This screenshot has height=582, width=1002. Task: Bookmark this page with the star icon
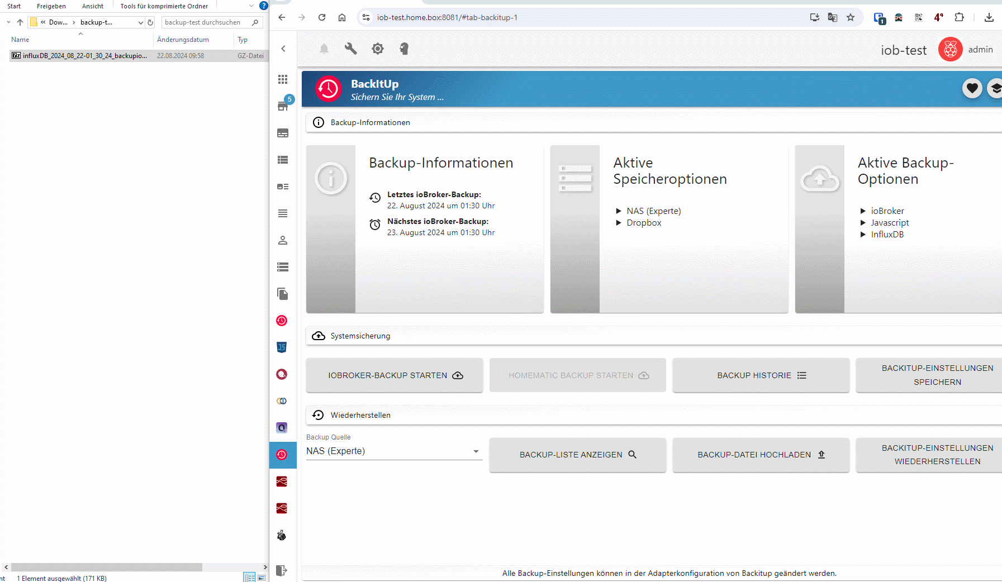click(x=851, y=17)
